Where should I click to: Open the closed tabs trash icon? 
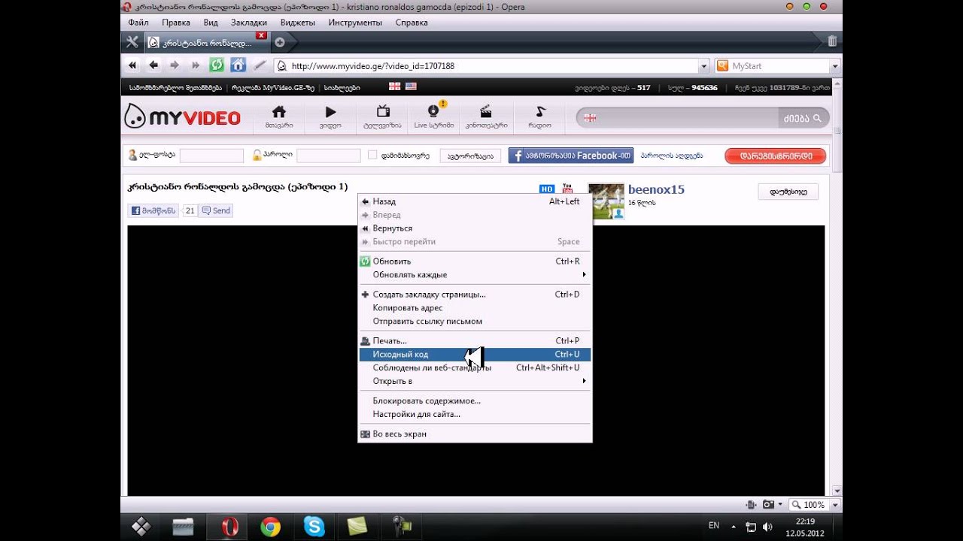coord(832,41)
